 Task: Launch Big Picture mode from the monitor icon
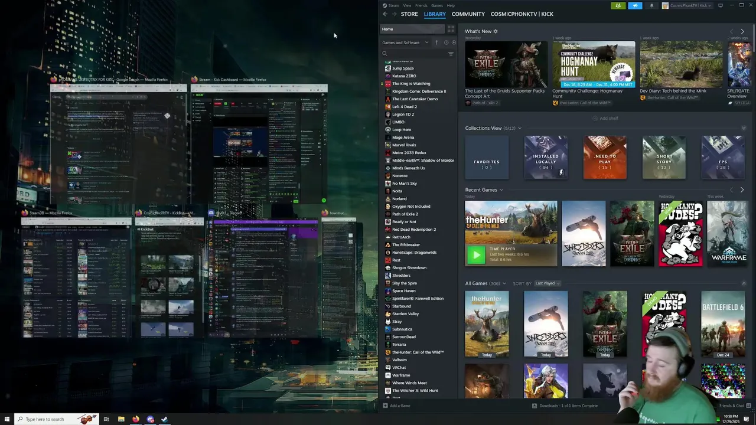pyautogui.click(x=720, y=5)
